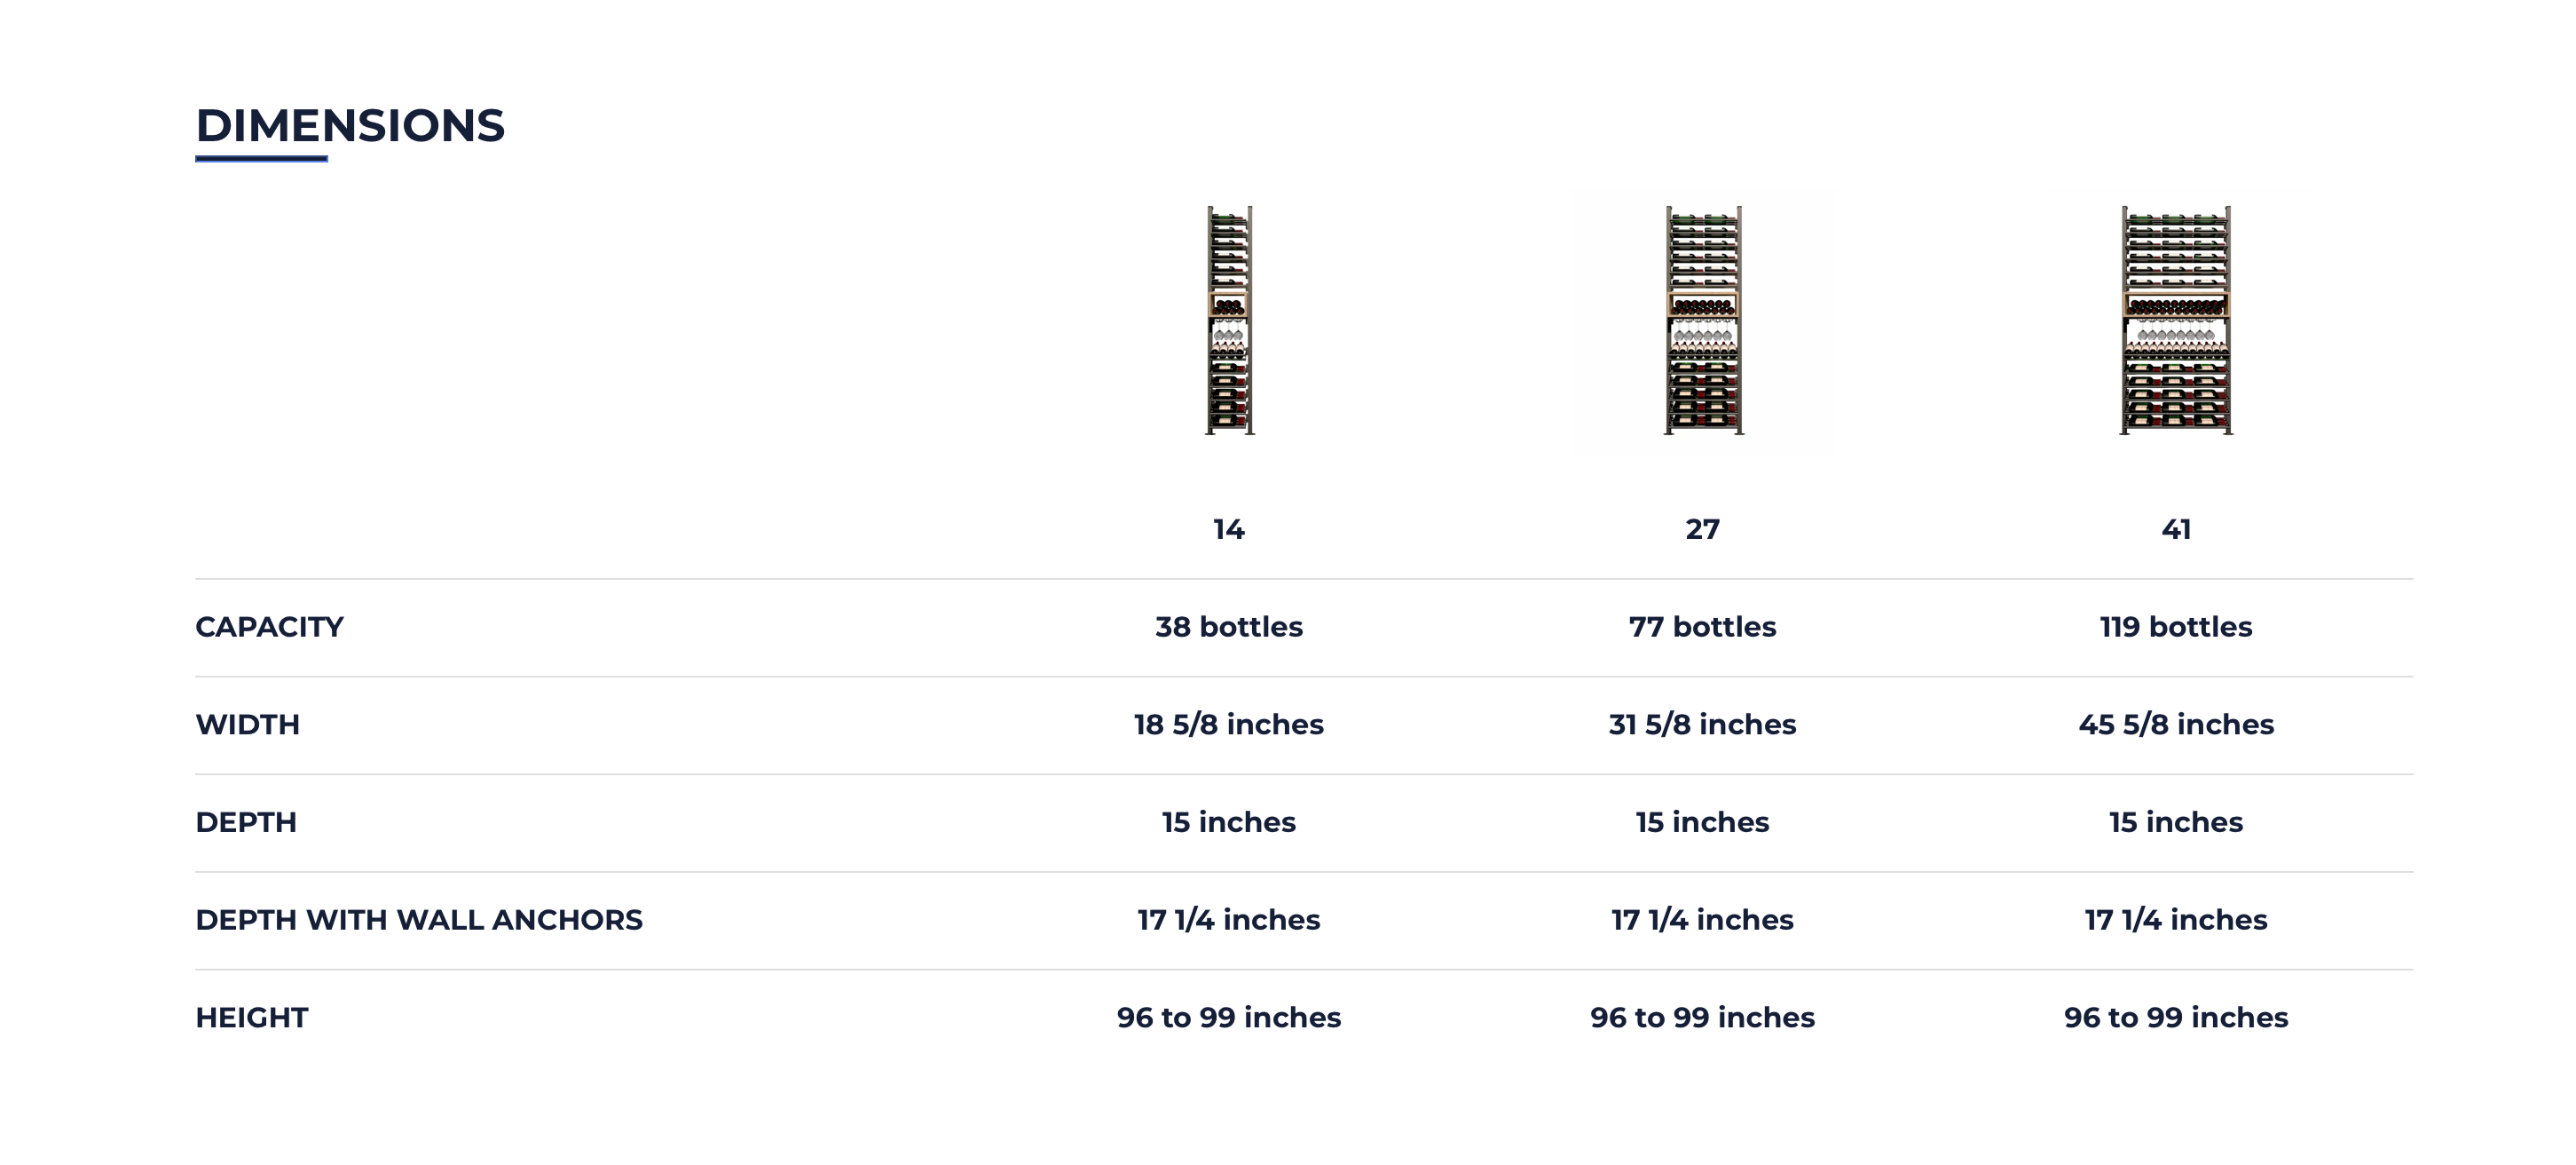
Task: Click the HEIGHT row label
Action: point(252,1018)
